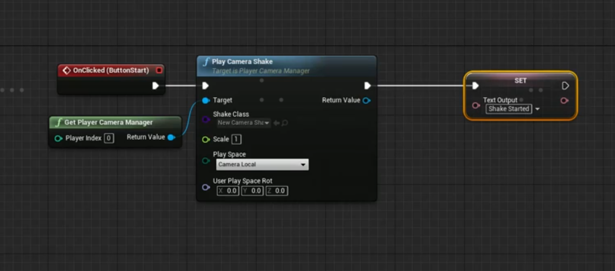Click the Player Index value field showing 0
615x271 pixels.
[109, 138]
